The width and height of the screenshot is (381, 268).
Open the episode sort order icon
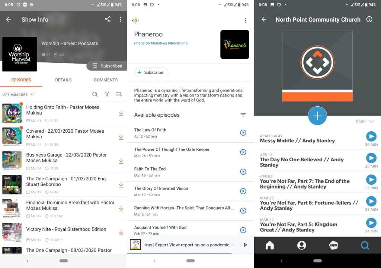[119, 94]
